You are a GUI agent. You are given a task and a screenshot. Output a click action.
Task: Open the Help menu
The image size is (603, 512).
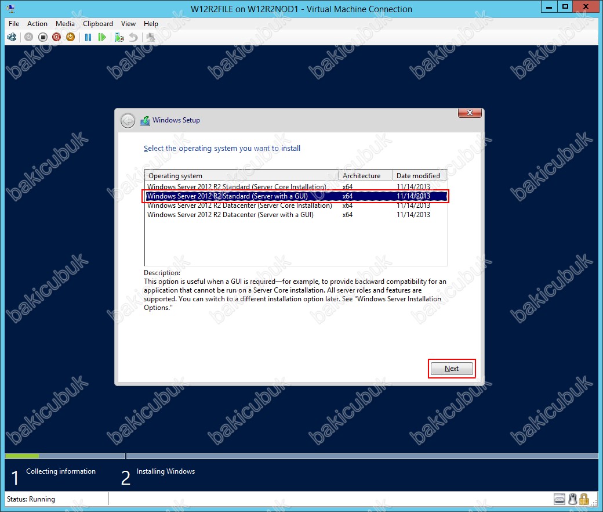click(151, 24)
